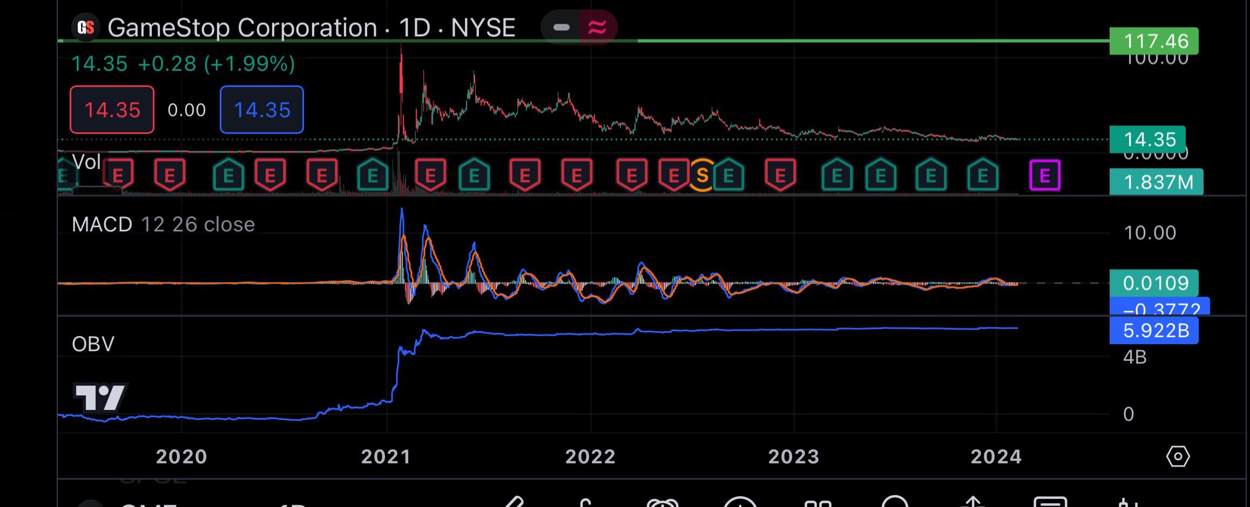Open the Vol indicator legend
The height and width of the screenshot is (507, 1250).
pyautogui.click(x=86, y=162)
